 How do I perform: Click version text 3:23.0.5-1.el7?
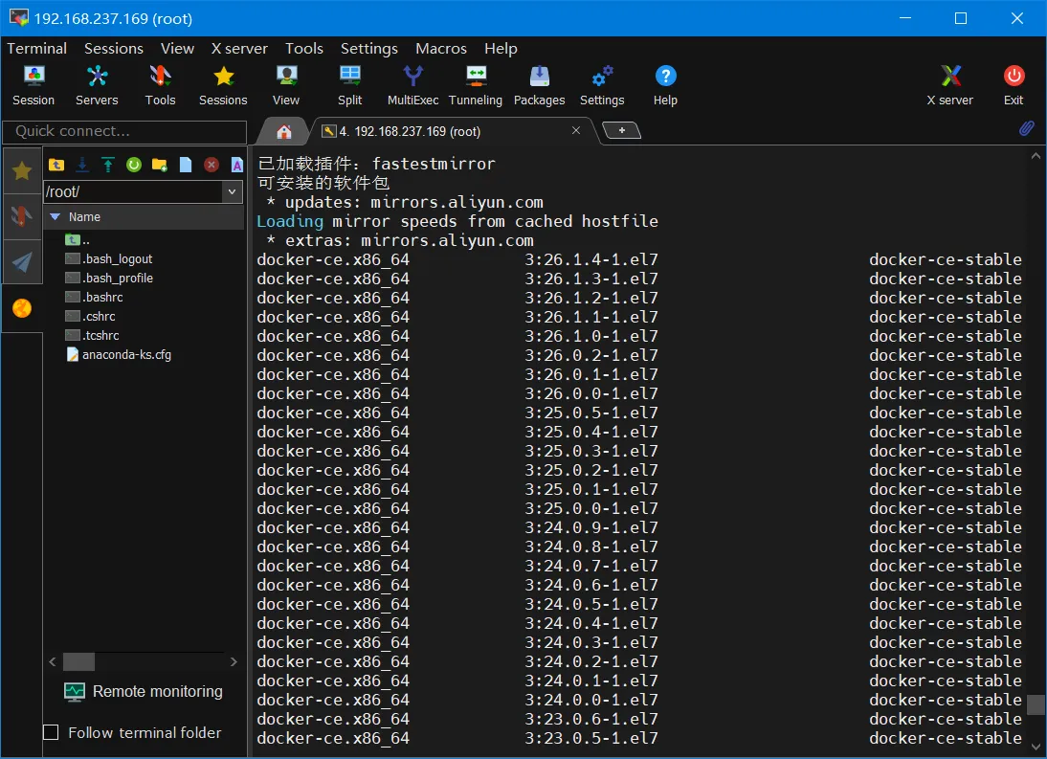590,738
